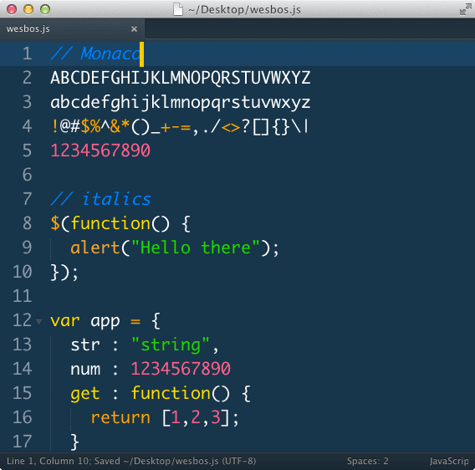Click the window title ~/Desktop/wesbos.js
Viewport: 475px width, 470px height.
click(x=244, y=10)
